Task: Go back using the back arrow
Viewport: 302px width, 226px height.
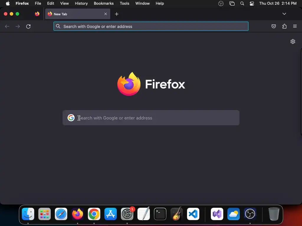Action: point(7,26)
